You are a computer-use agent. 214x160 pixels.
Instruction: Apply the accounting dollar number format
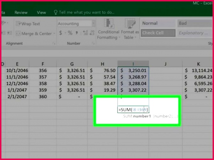click(61, 33)
